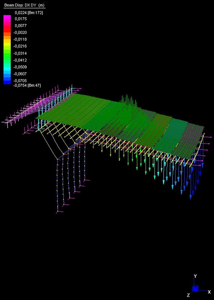The image size is (214, 300).
Task: Click the 0,0077 legend value label
Action: click(20, 25)
